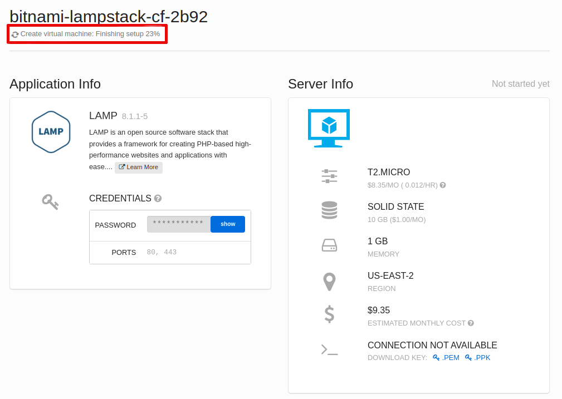The width and height of the screenshot is (562, 399).
Task: Click the '10 GB ($1.00/MO)' disk size text
Action: tap(397, 220)
